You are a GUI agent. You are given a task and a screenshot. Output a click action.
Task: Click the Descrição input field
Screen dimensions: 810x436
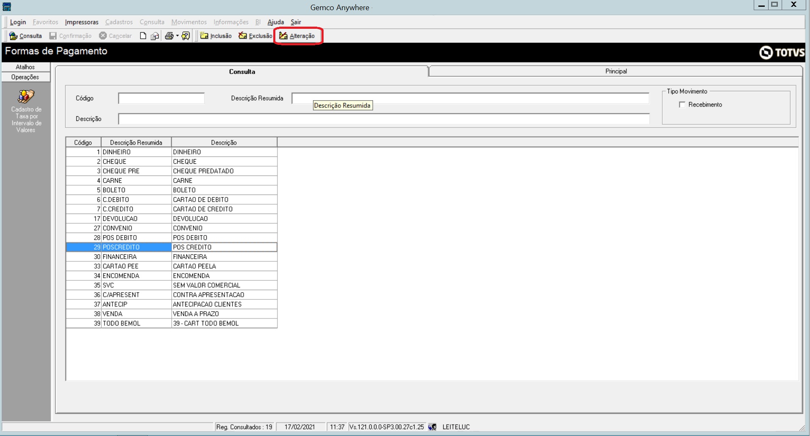click(384, 119)
